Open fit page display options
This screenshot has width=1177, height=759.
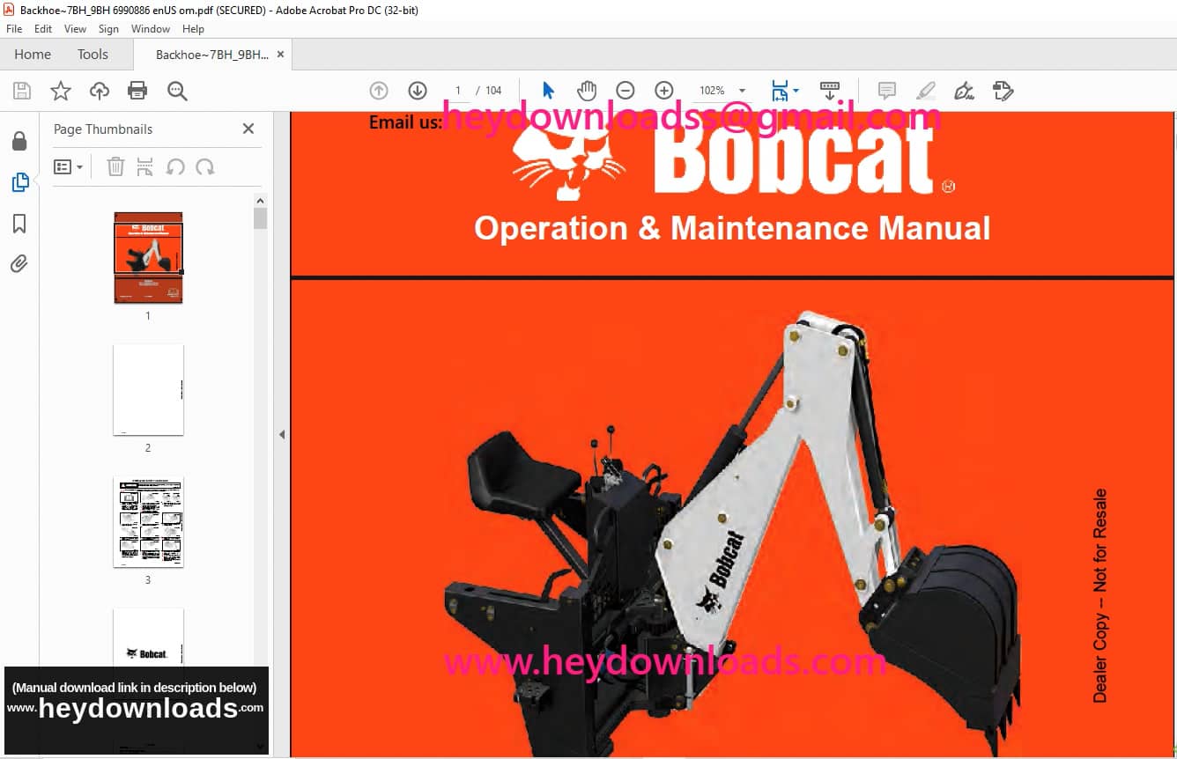click(x=784, y=91)
